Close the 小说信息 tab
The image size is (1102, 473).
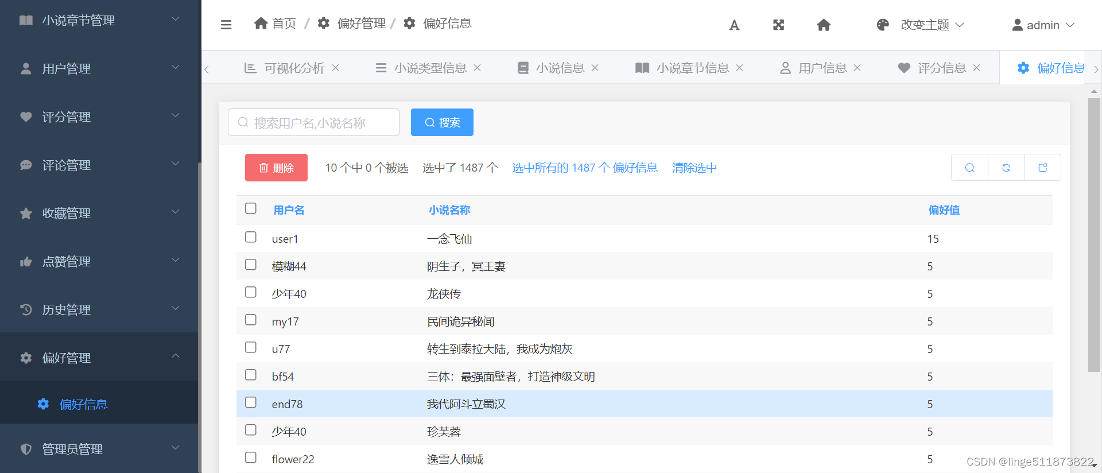(595, 68)
